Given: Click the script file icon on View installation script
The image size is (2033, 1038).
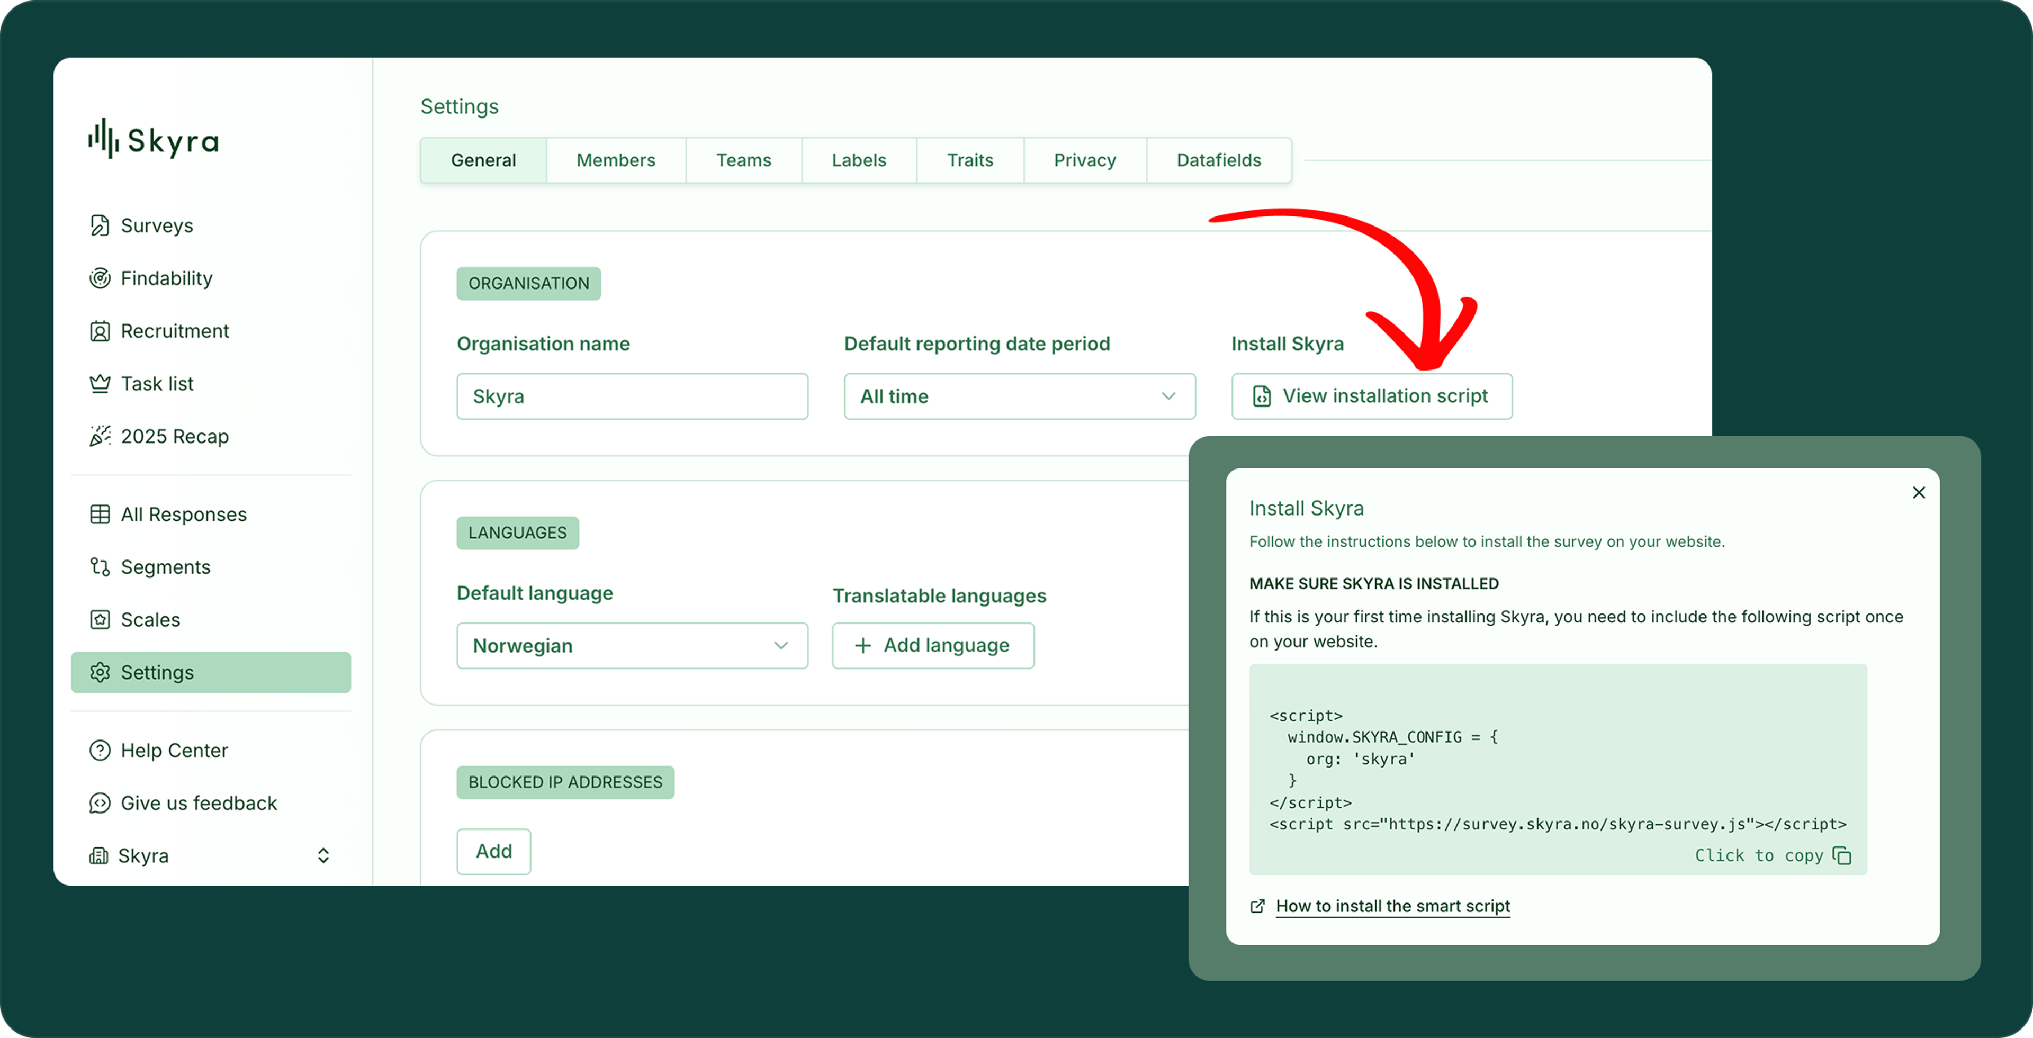Looking at the screenshot, I should (x=1262, y=396).
